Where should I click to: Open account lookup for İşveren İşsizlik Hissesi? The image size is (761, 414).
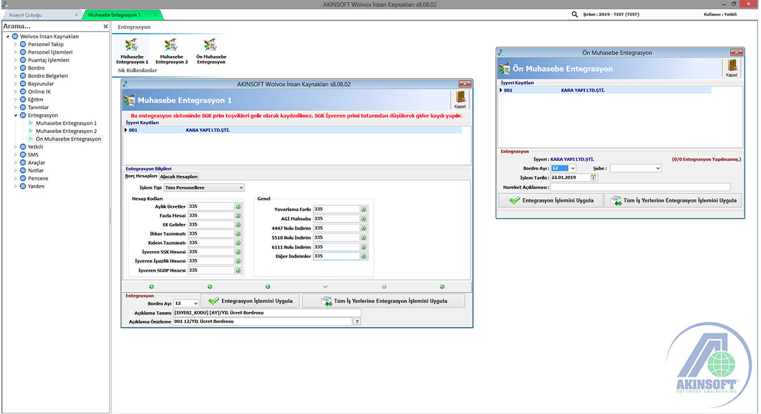click(x=238, y=261)
